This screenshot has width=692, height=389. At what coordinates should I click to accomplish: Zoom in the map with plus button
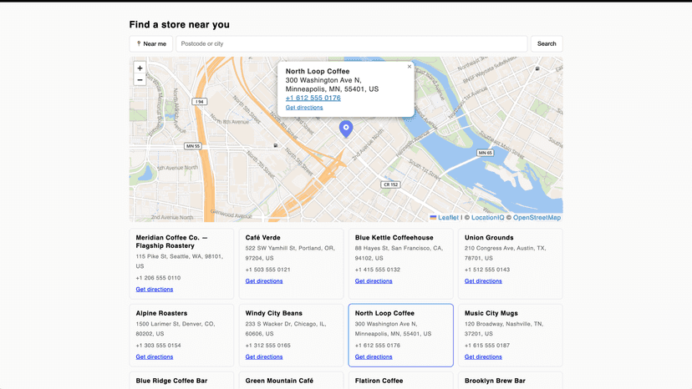click(x=140, y=68)
